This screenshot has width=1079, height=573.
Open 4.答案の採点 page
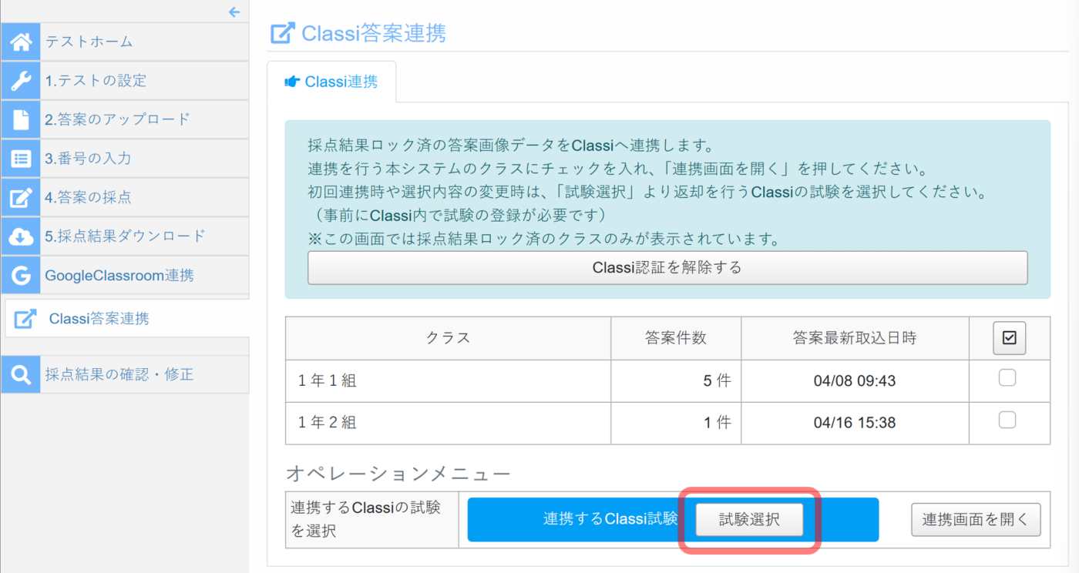click(125, 197)
